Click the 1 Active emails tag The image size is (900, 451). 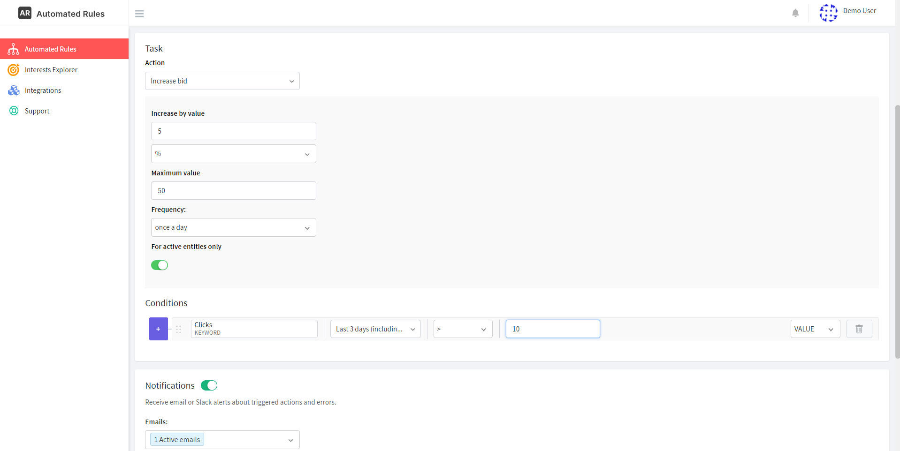click(x=177, y=440)
